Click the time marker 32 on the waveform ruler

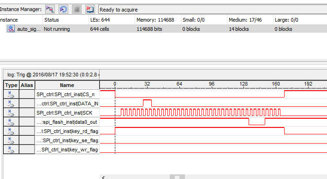click(x=147, y=84)
